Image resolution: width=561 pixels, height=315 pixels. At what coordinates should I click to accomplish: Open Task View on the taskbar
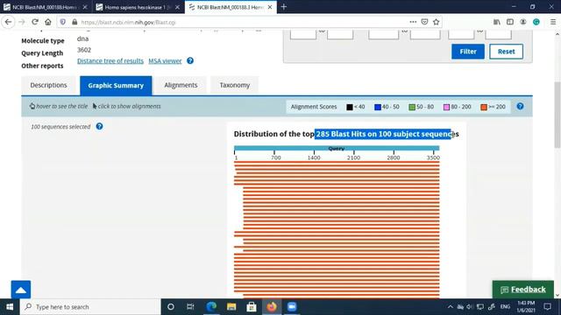190,307
